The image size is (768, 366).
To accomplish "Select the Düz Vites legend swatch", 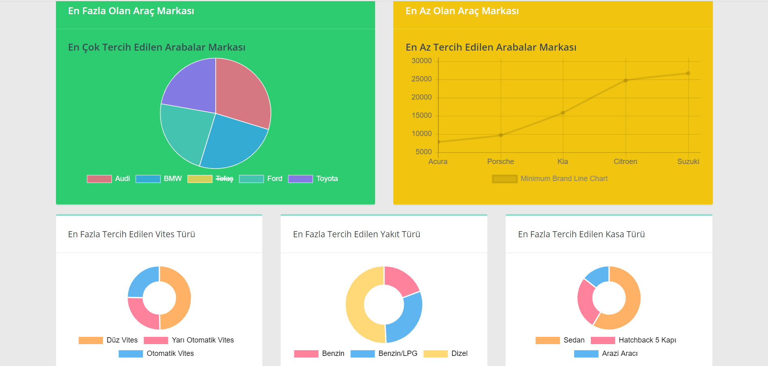I will 90,340.
